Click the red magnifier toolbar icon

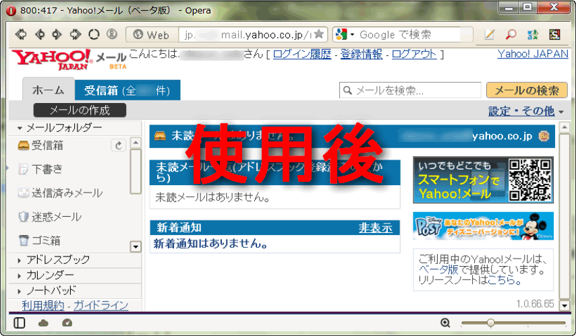[511, 34]
